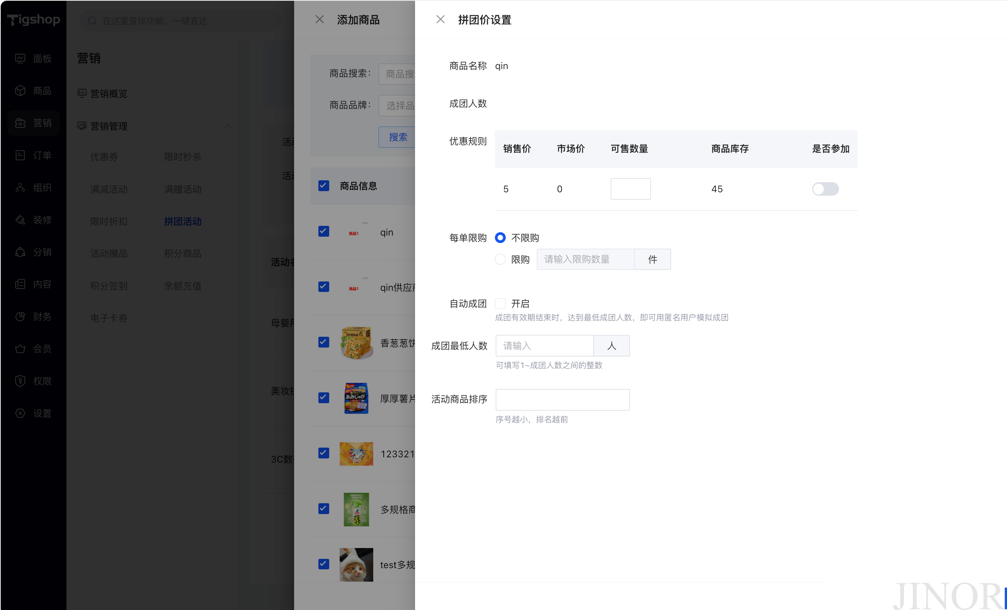Image resolution: width=1007 pixels, height=610 pixels.
Task: Select the 限购 radio option
Action: click(500, 259)
